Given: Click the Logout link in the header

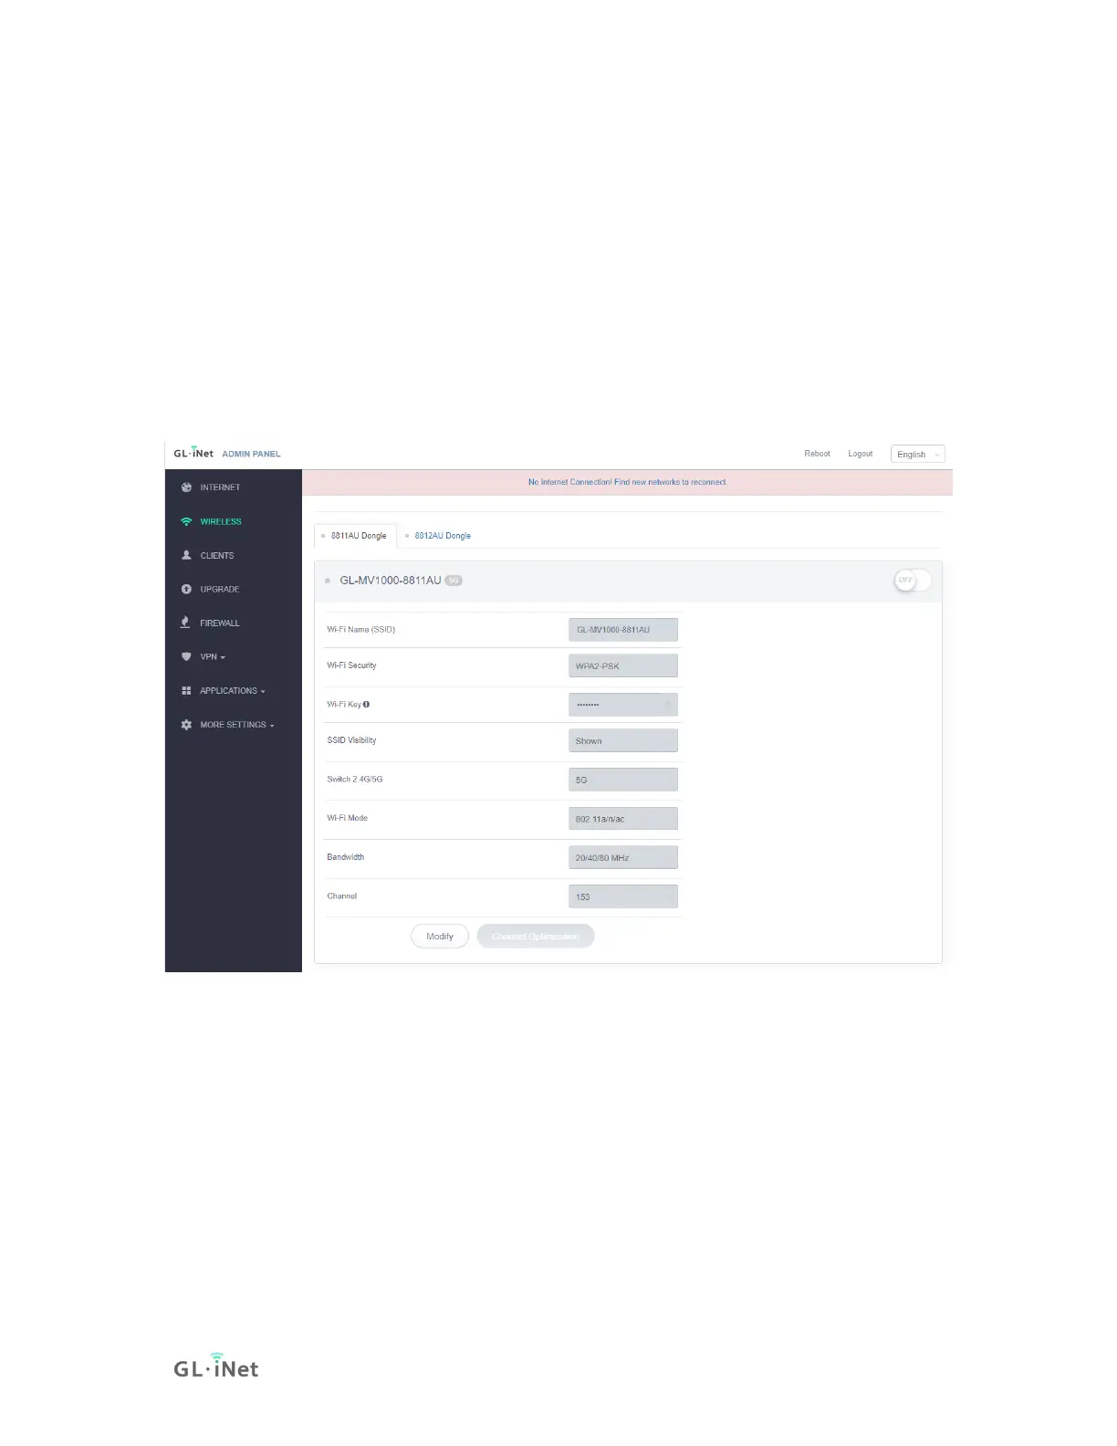Looking at the screenshot, I should pos(861,454).
